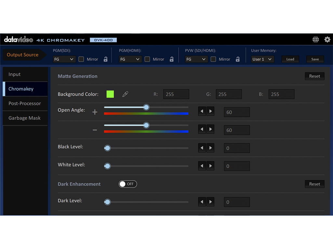The height and width of the screenshot is (249, 333).
Task: Click the PGM(SDI) lock icon
Action: pos(105,59)
